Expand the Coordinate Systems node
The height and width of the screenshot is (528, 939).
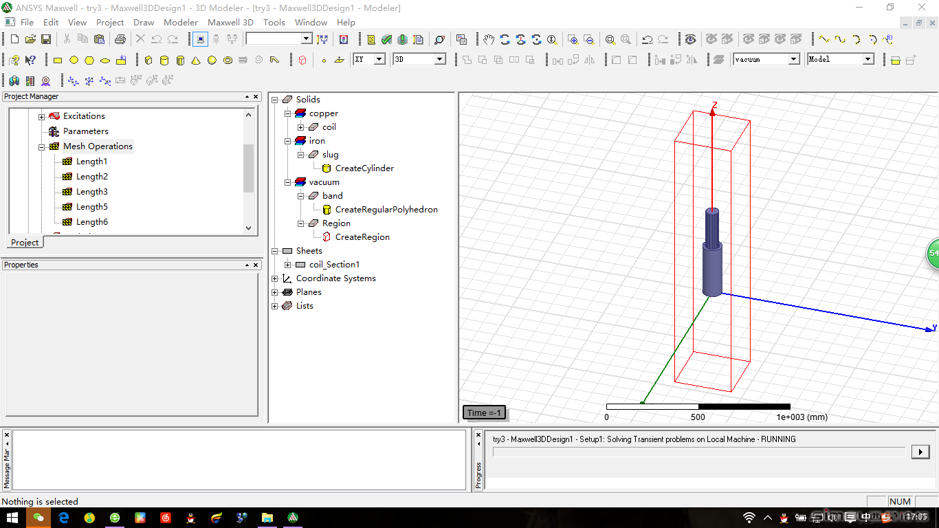(275, 278)
